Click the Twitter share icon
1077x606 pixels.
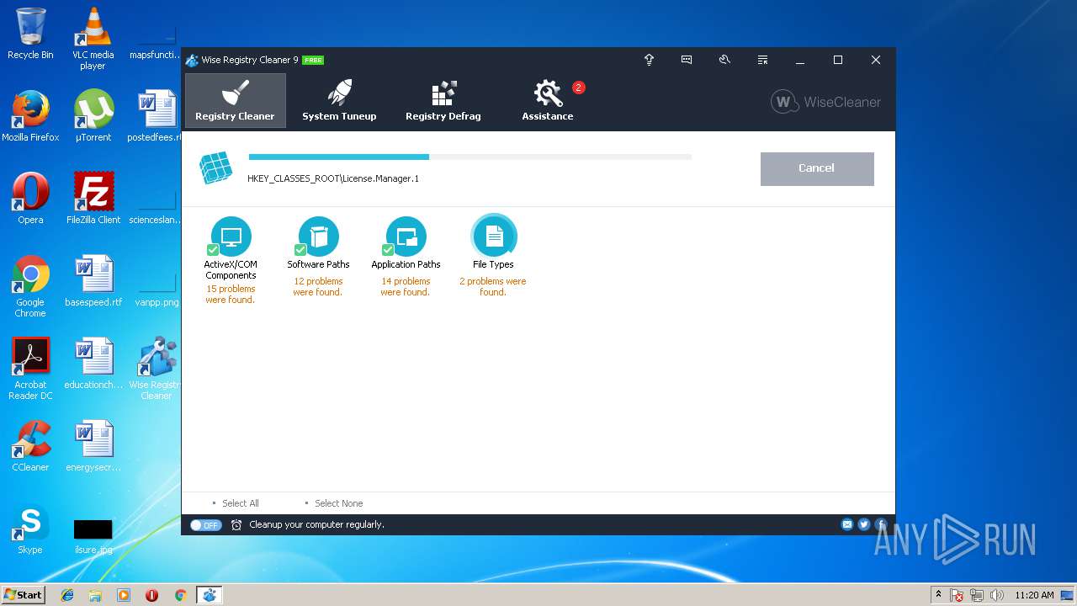pyautogui.click(x=864, y=524)
